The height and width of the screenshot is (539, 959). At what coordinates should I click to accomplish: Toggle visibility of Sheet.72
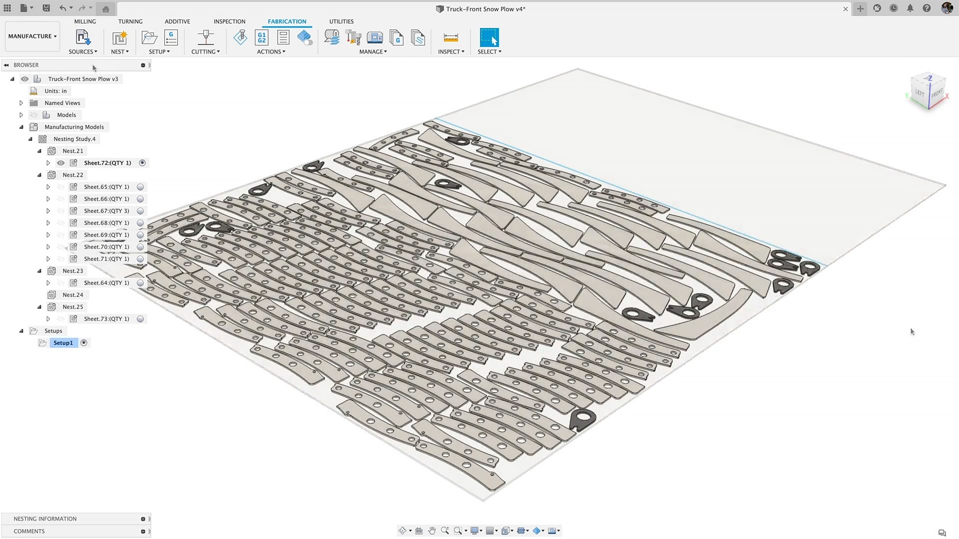coord(60,163)
